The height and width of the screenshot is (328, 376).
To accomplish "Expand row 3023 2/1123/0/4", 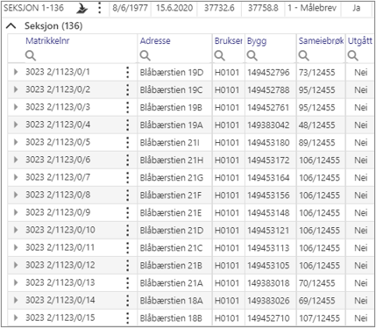I will point(16,125).
